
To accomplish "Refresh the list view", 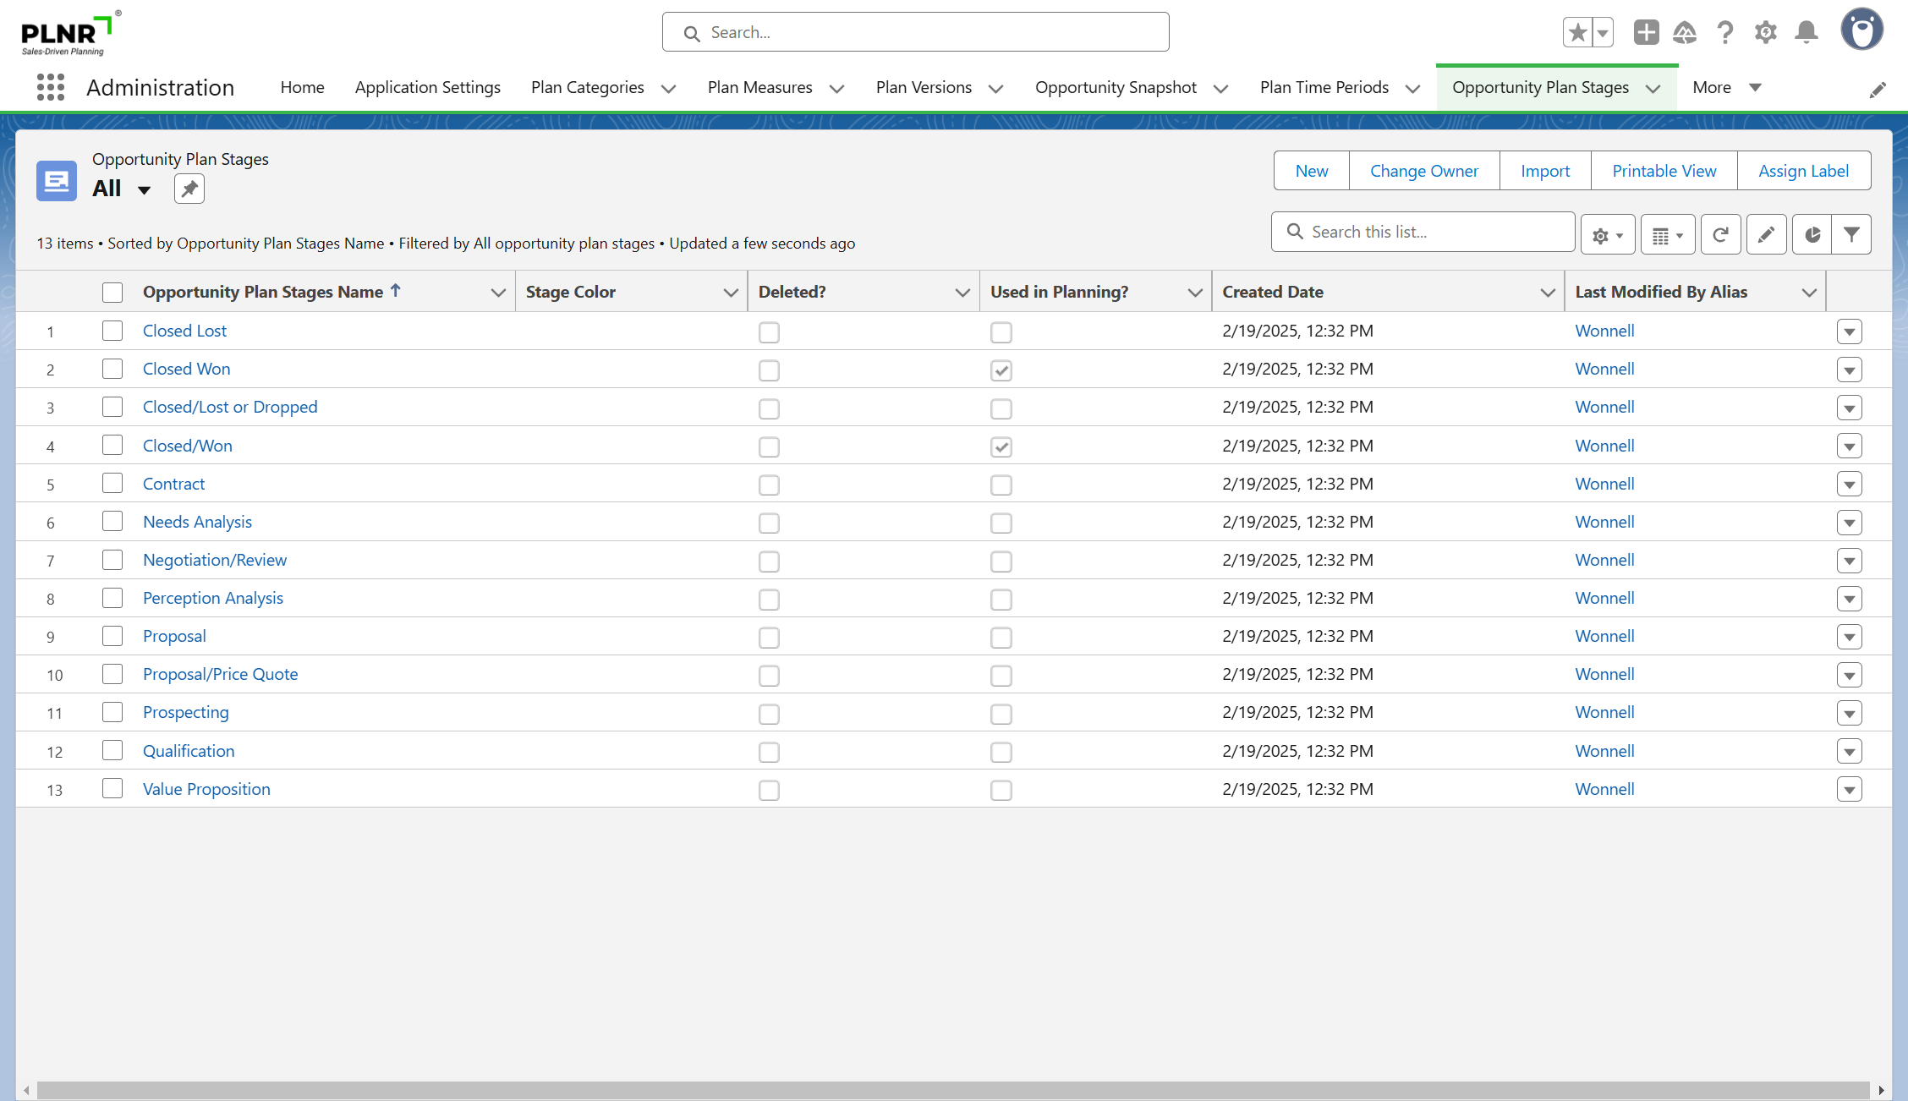I will 1720,234.
